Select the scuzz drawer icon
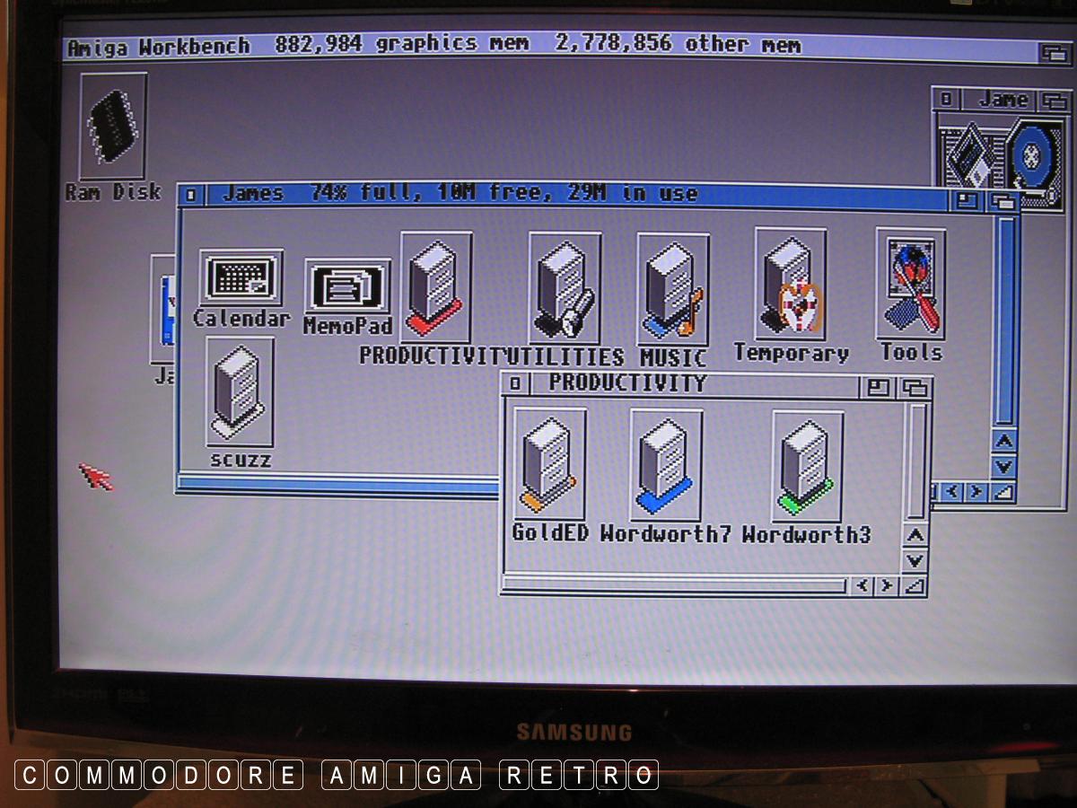 click(x=239, y=391)
